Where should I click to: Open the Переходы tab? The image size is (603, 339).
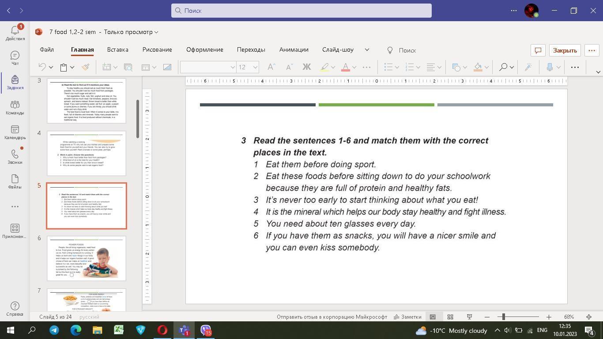pyautogui.click(x=251, y=50)
